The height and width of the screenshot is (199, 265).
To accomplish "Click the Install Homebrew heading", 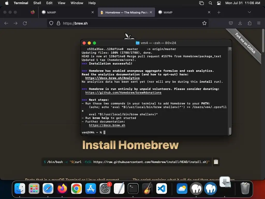I will [130, 145].
